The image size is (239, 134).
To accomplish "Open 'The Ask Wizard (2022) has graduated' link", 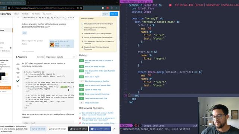I will coord(97,33).
